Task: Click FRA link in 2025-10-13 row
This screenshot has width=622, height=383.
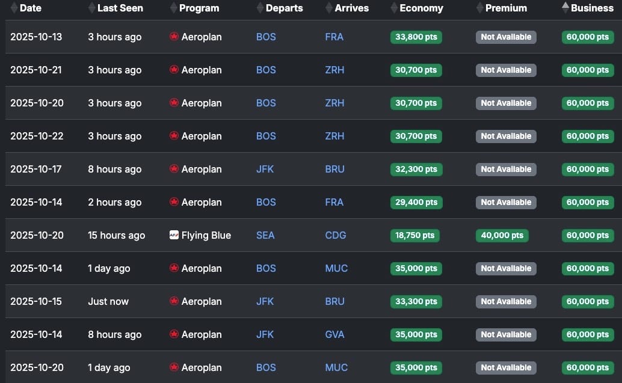Action: tap(334, 37)
